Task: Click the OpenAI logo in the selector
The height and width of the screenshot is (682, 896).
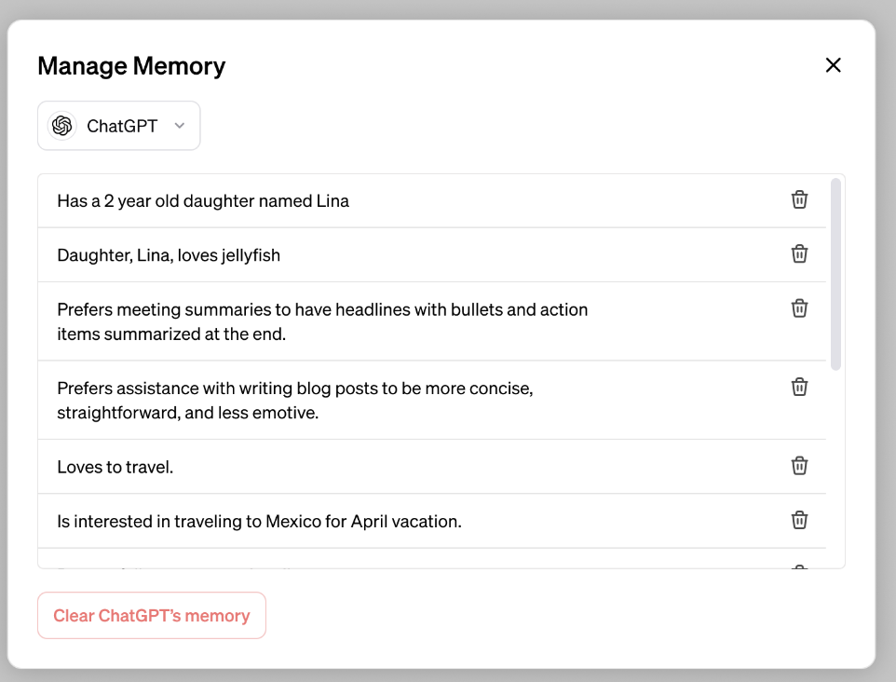Action: pyautogui.click(x=61, y=125)
